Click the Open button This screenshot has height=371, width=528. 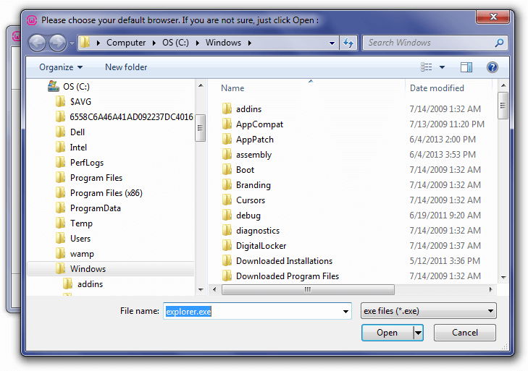pos(387,333)
